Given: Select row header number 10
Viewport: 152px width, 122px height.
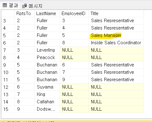Looking at the screenshot, I should 8,73.
